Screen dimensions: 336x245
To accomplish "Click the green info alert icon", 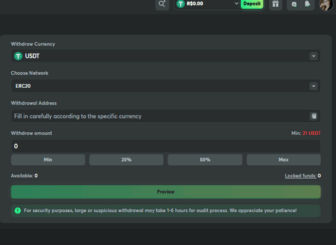I will (x=17, y=211).
